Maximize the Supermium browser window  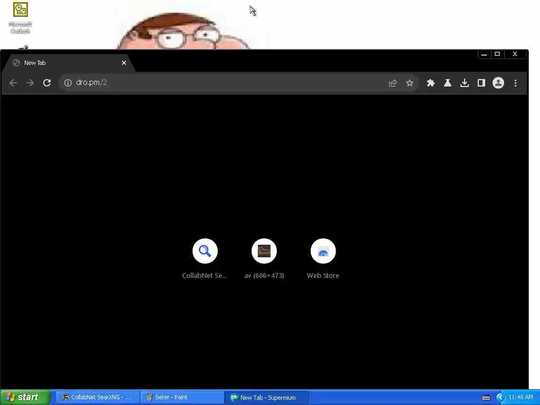(x=497, y=54)
